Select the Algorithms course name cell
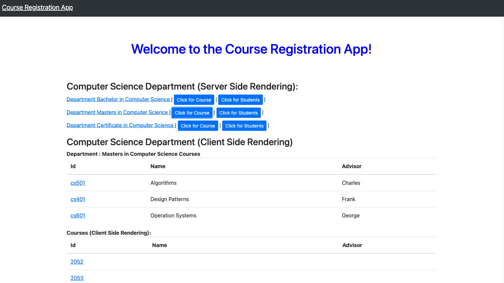Screen dimensions: 504x283 [x=242, y=183]
